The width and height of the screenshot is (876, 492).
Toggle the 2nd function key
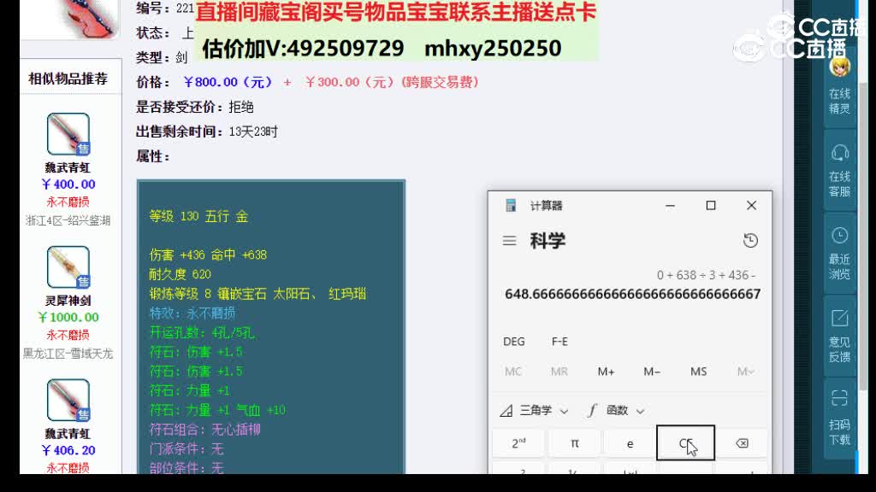click(518, 442)
